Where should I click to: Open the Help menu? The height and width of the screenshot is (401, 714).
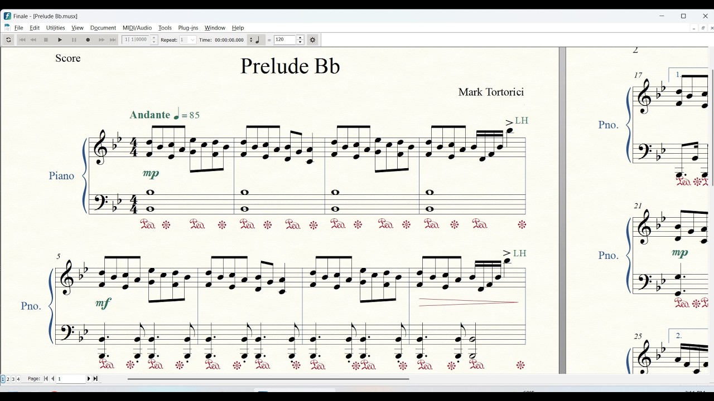238,28
